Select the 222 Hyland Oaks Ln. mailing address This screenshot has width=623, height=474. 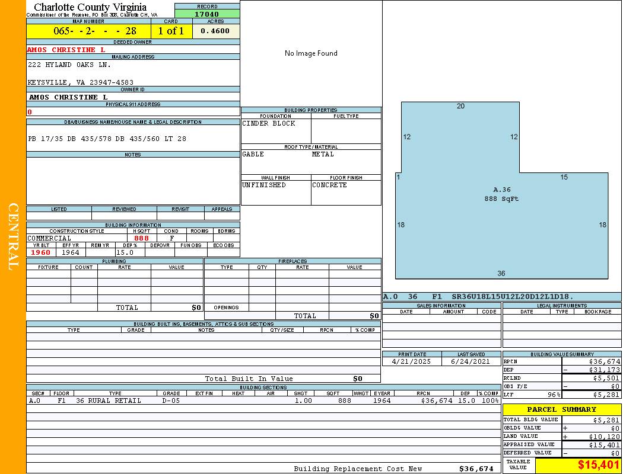(69, 65)
